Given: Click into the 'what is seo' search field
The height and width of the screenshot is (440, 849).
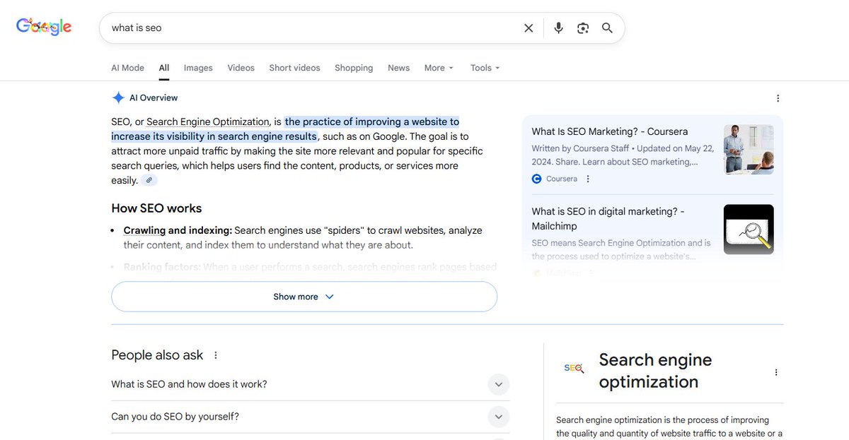Looking at the screenshot, I should pyautogui.click(x=311, y=28).
